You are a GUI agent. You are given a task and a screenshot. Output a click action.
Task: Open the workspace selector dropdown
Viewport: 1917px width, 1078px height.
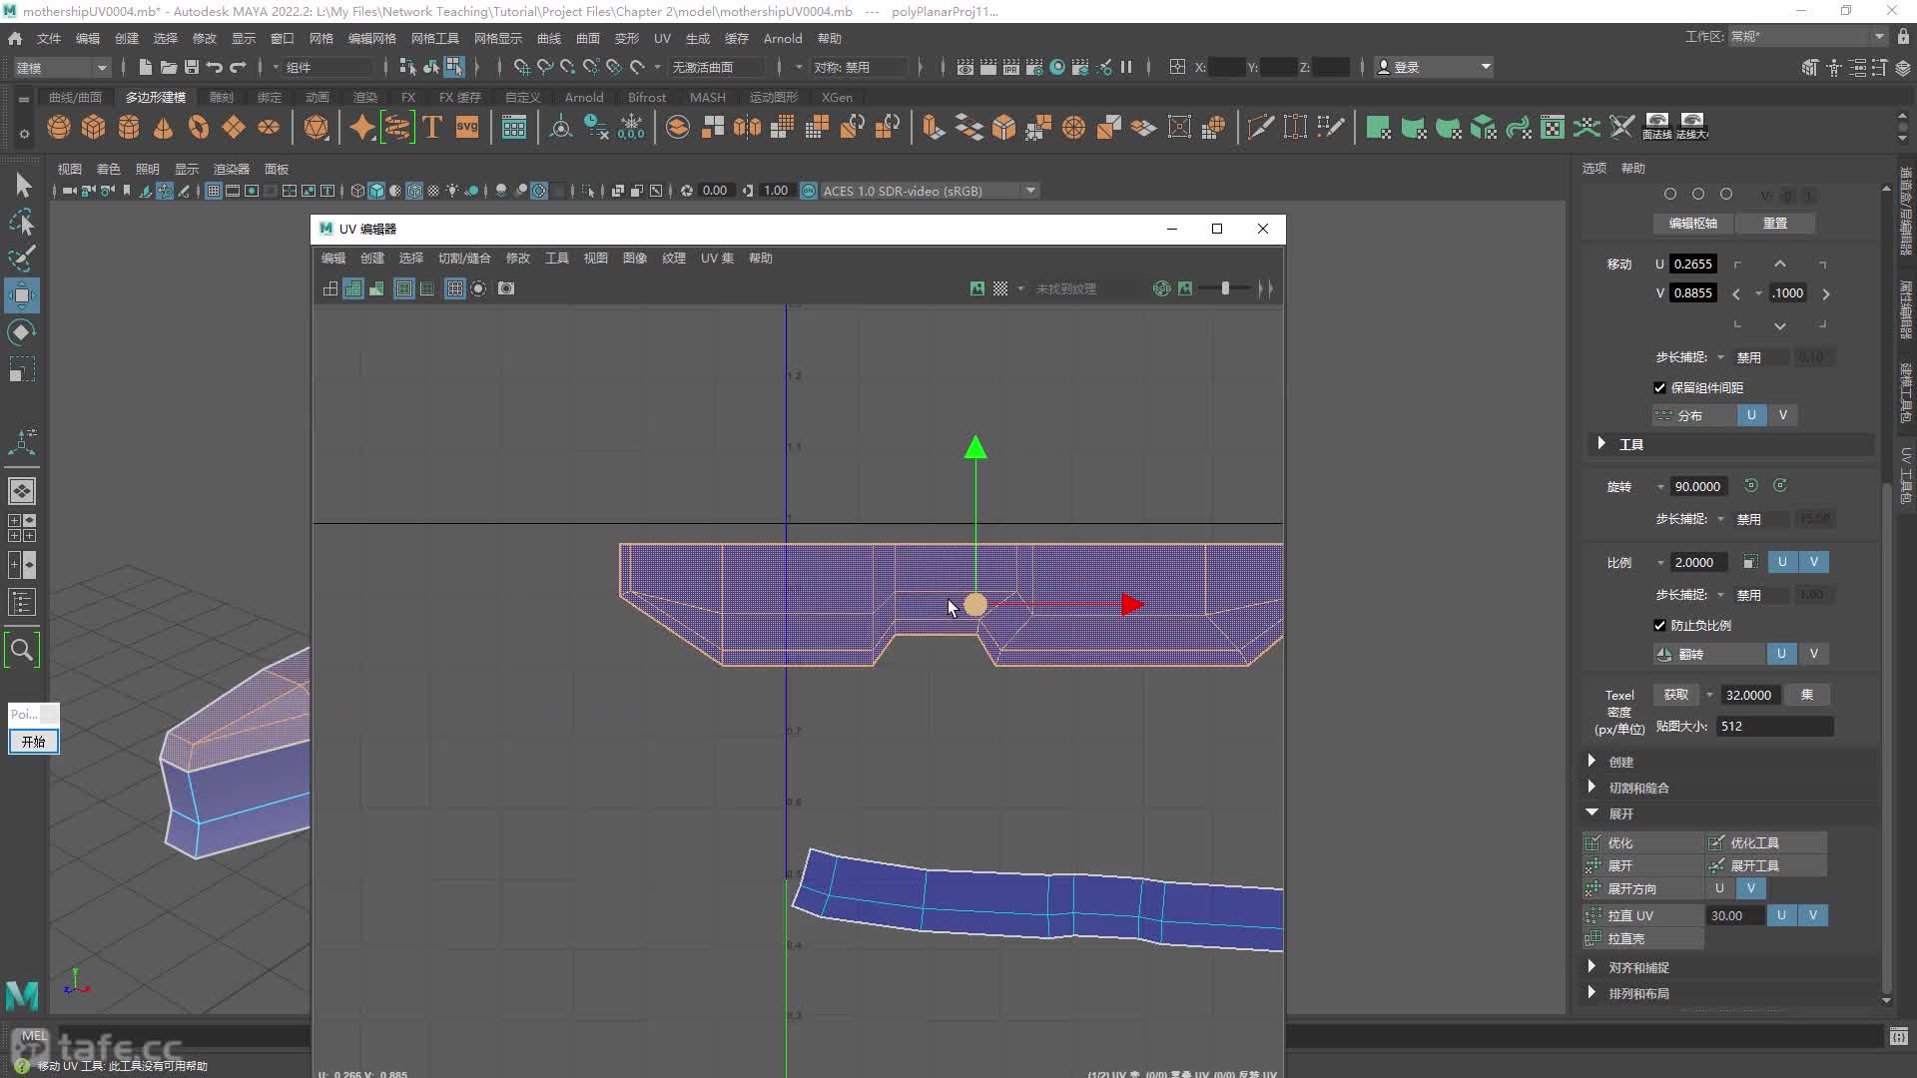coord(1806,36)
